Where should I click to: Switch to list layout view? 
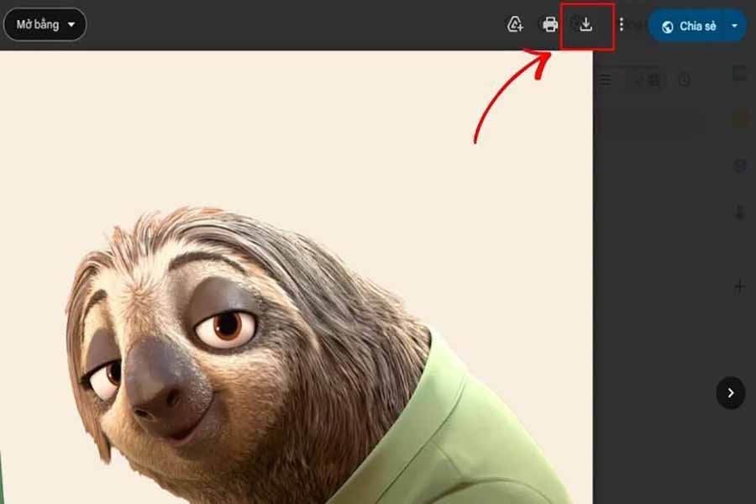point(606,80)
